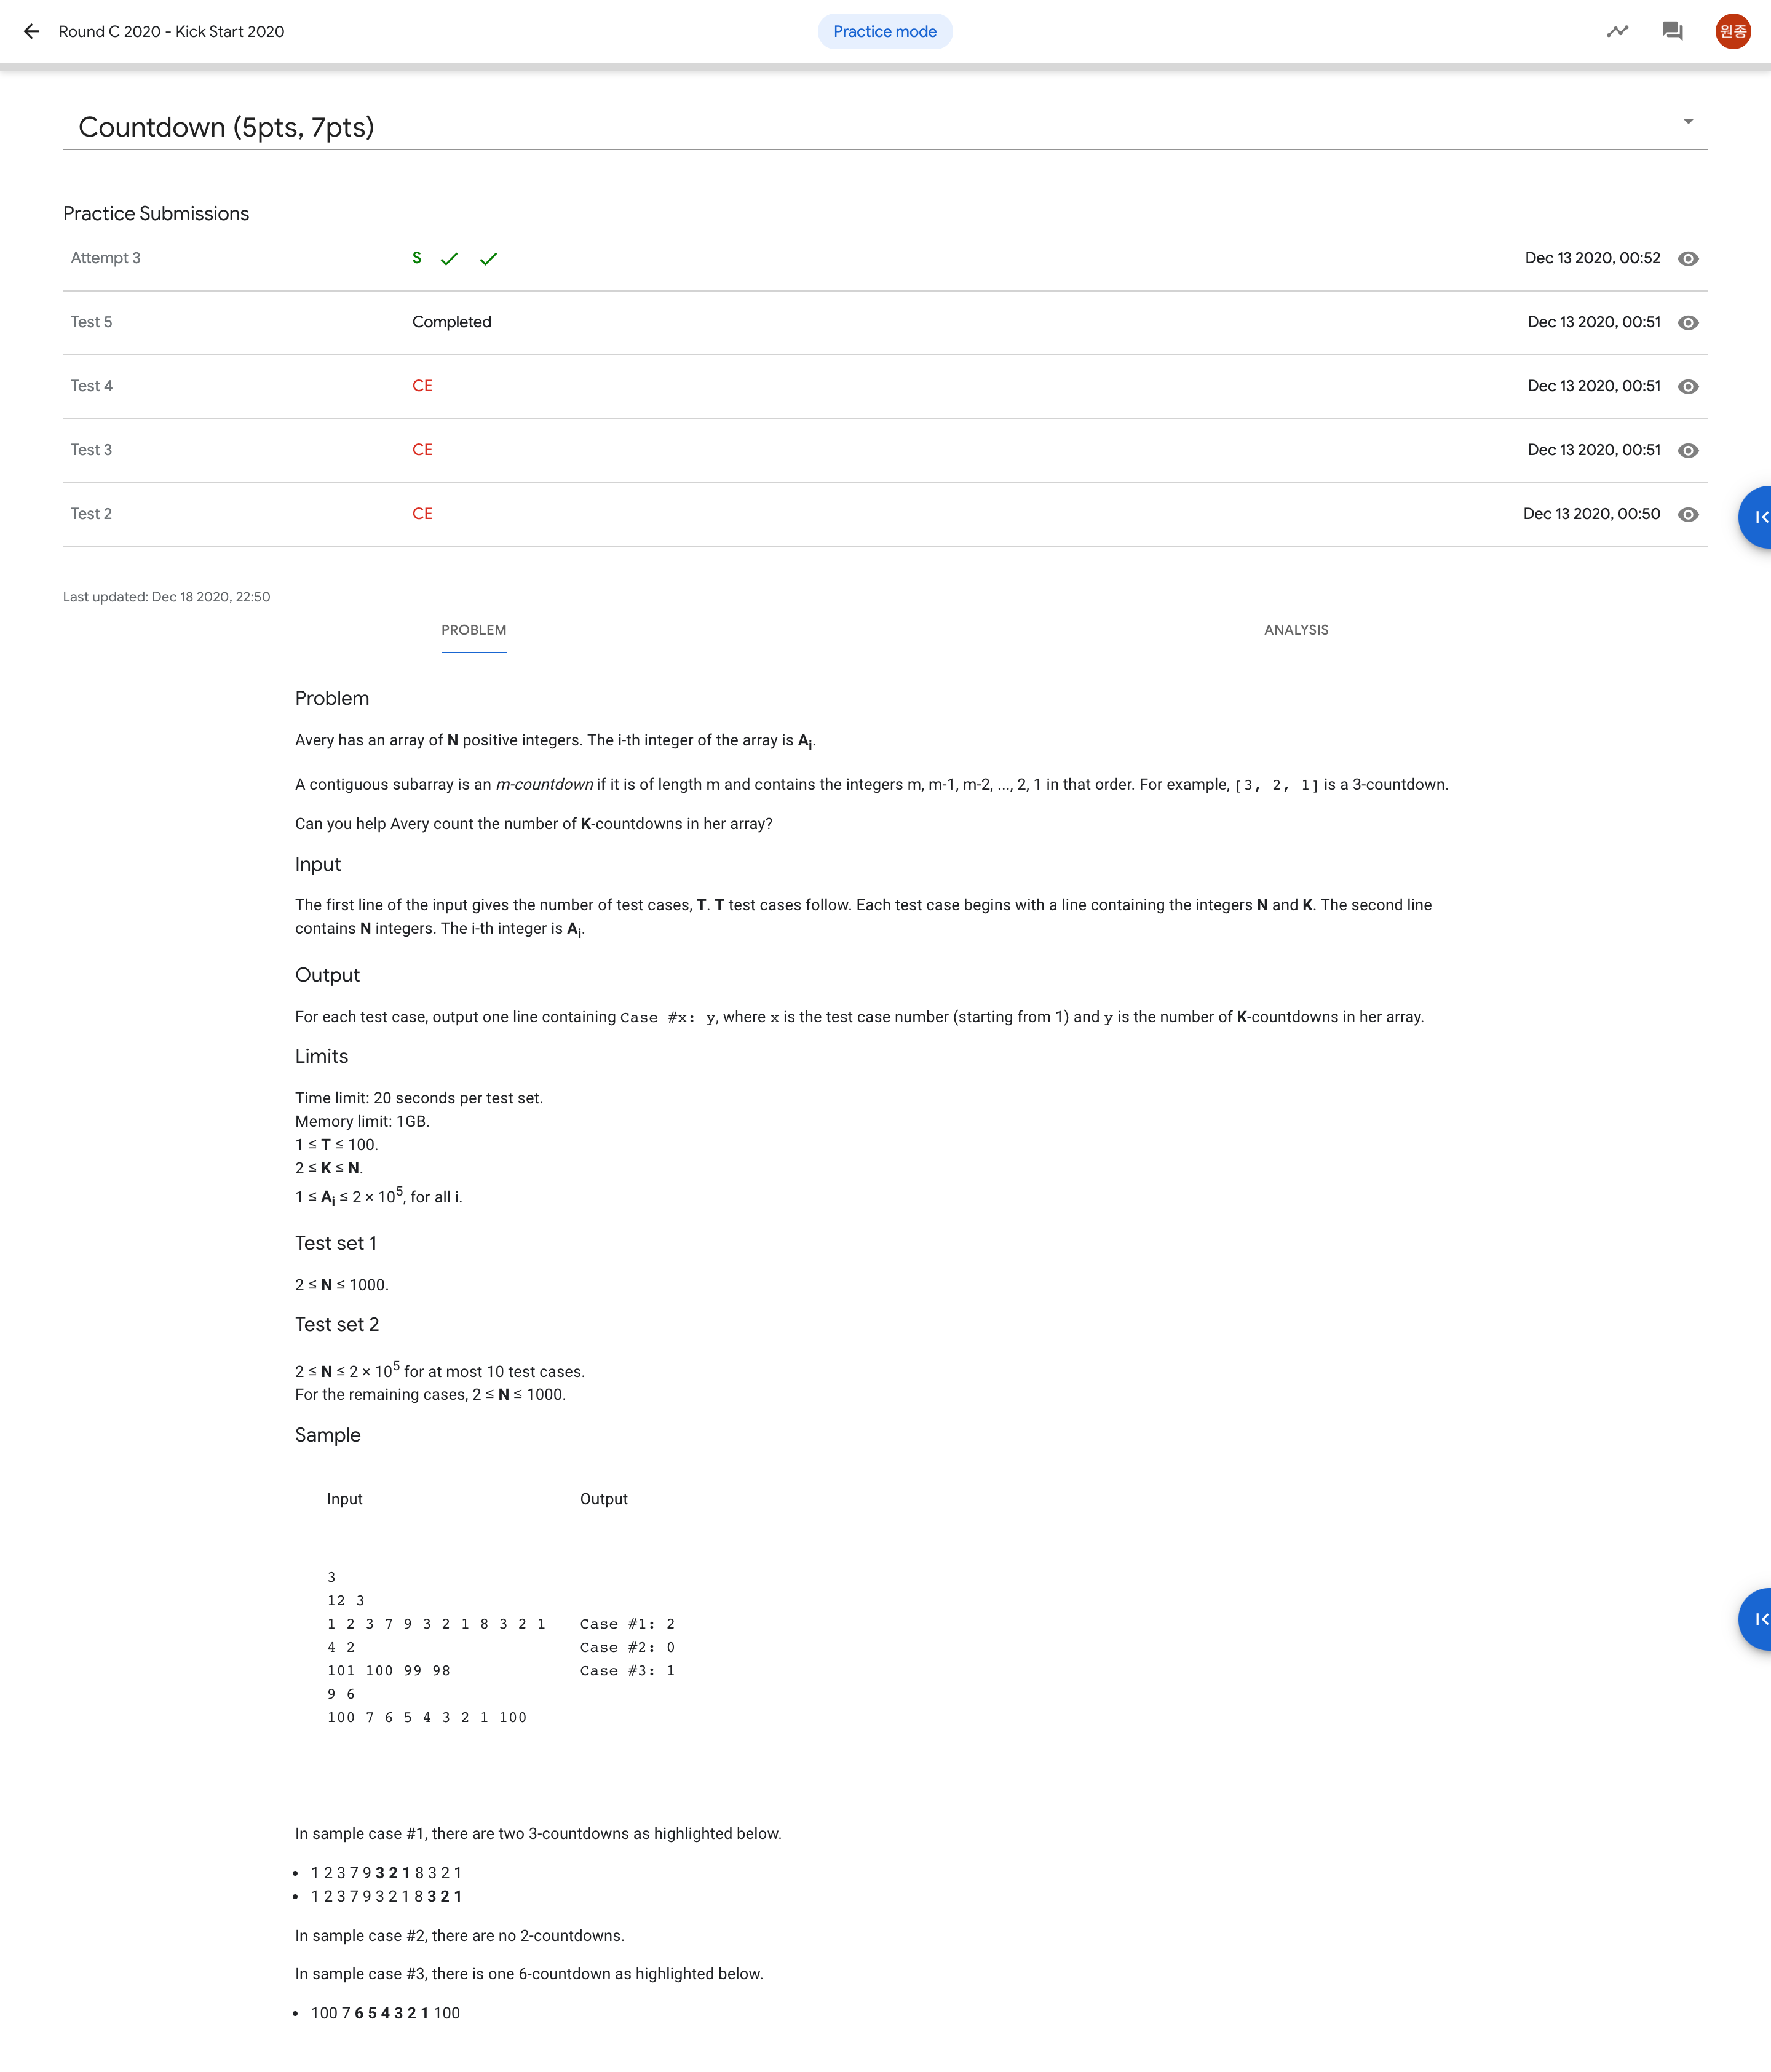Switch to the ANALYSIS tab

tap(1296, 630)
